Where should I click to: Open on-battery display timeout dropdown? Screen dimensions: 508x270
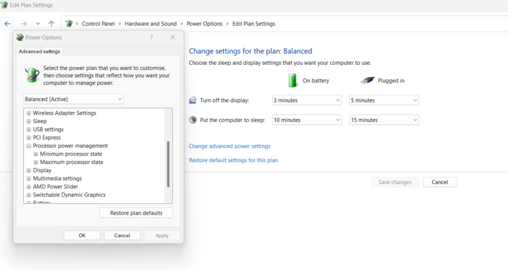(x=306, y=101)
